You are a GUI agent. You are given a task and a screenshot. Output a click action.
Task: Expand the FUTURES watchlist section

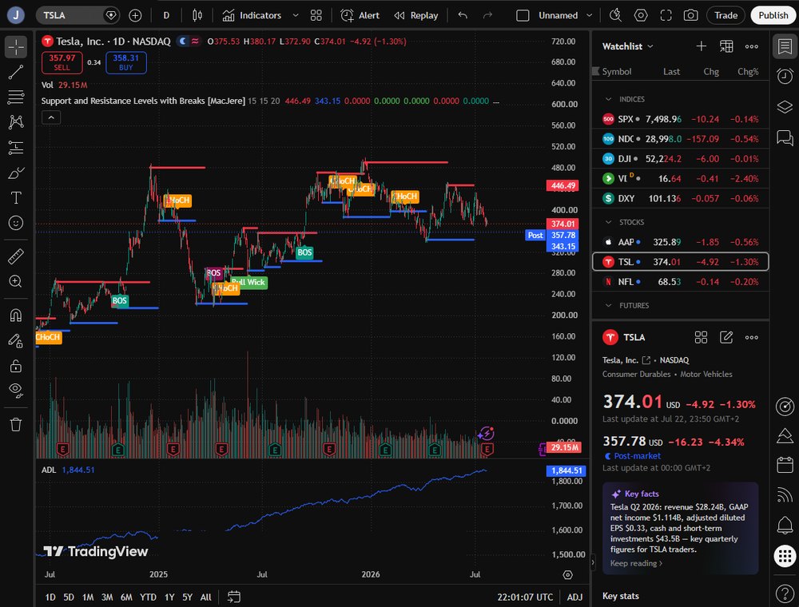608,306
